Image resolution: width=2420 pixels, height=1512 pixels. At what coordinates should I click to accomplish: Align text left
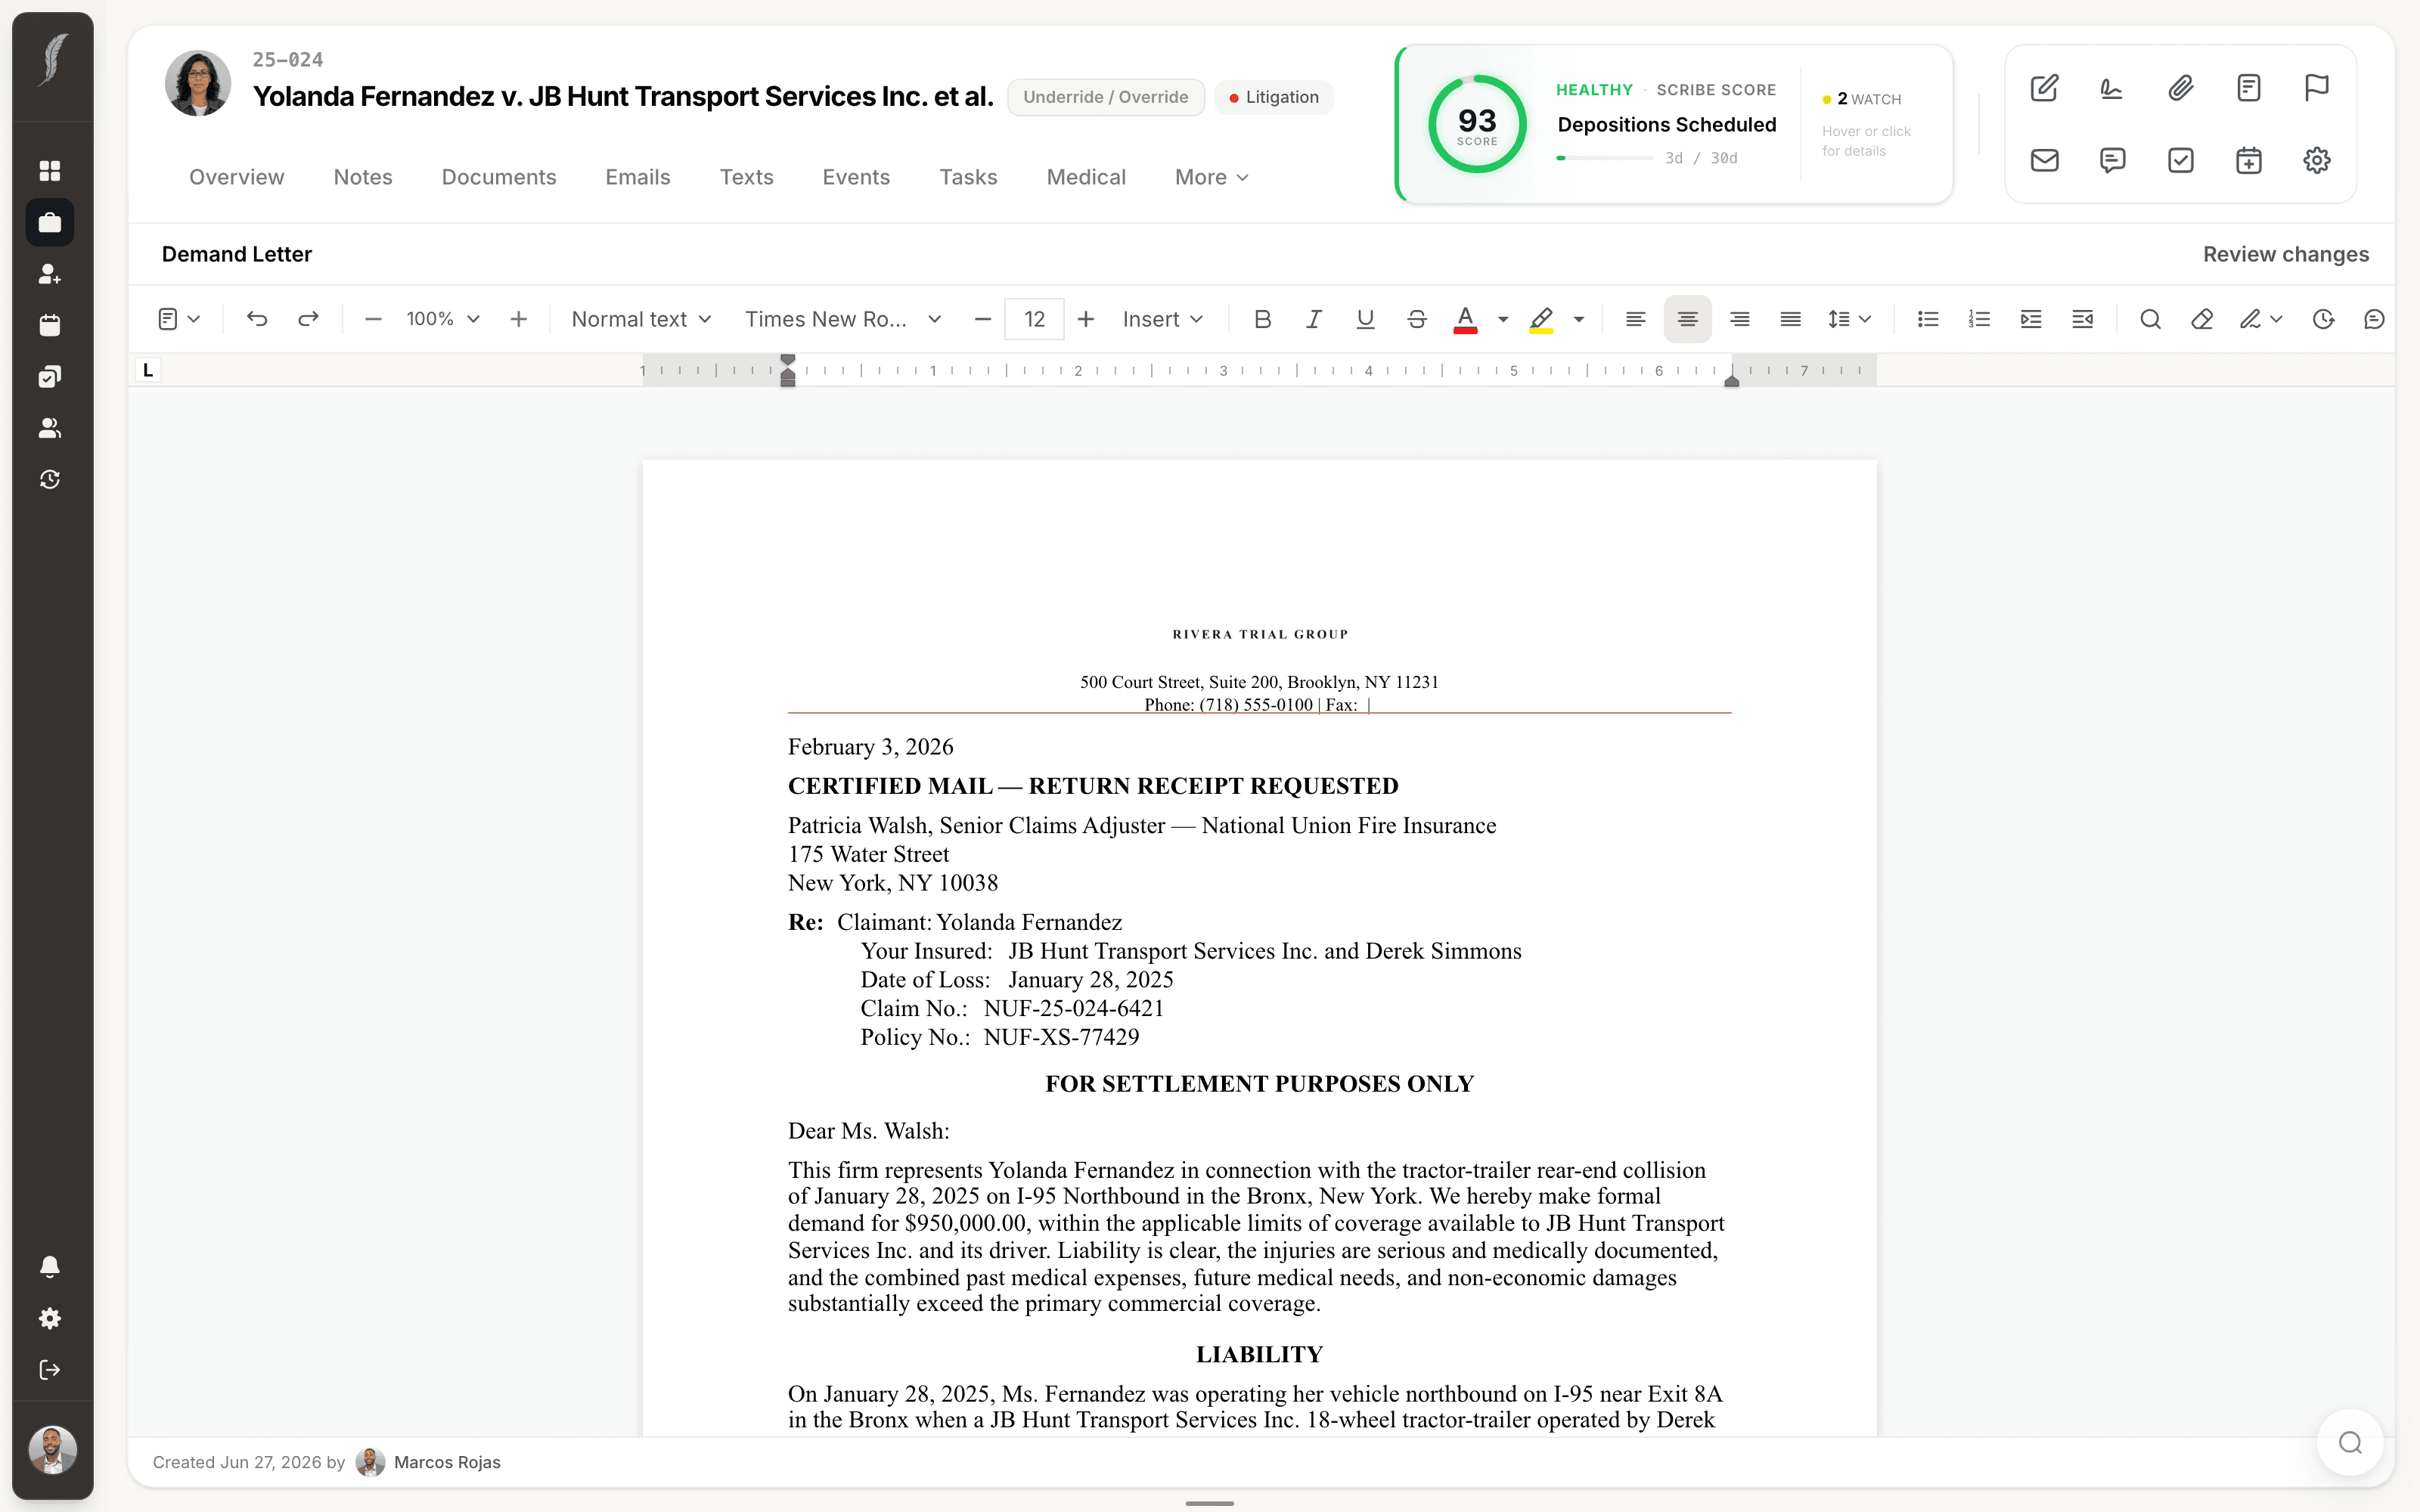(1635, 319)
